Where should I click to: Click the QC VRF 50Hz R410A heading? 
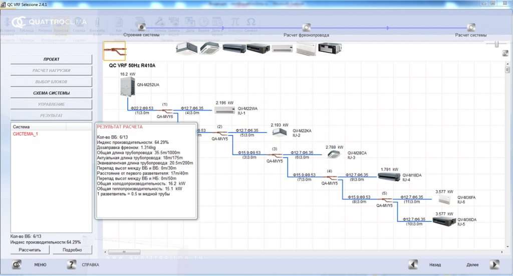pos(132,65)
